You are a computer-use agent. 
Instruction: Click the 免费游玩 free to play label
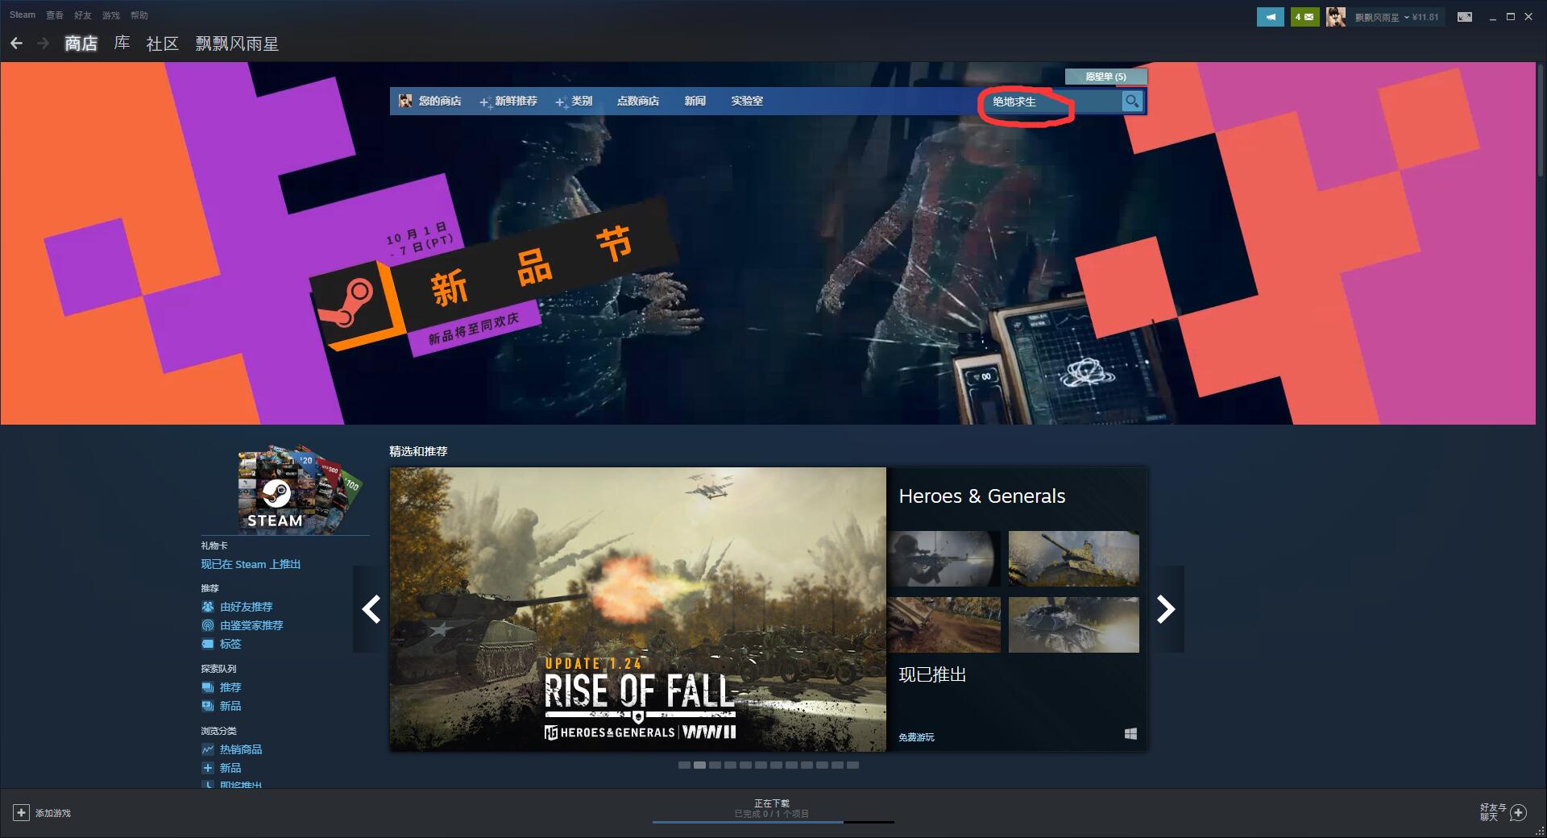(917, 737)
